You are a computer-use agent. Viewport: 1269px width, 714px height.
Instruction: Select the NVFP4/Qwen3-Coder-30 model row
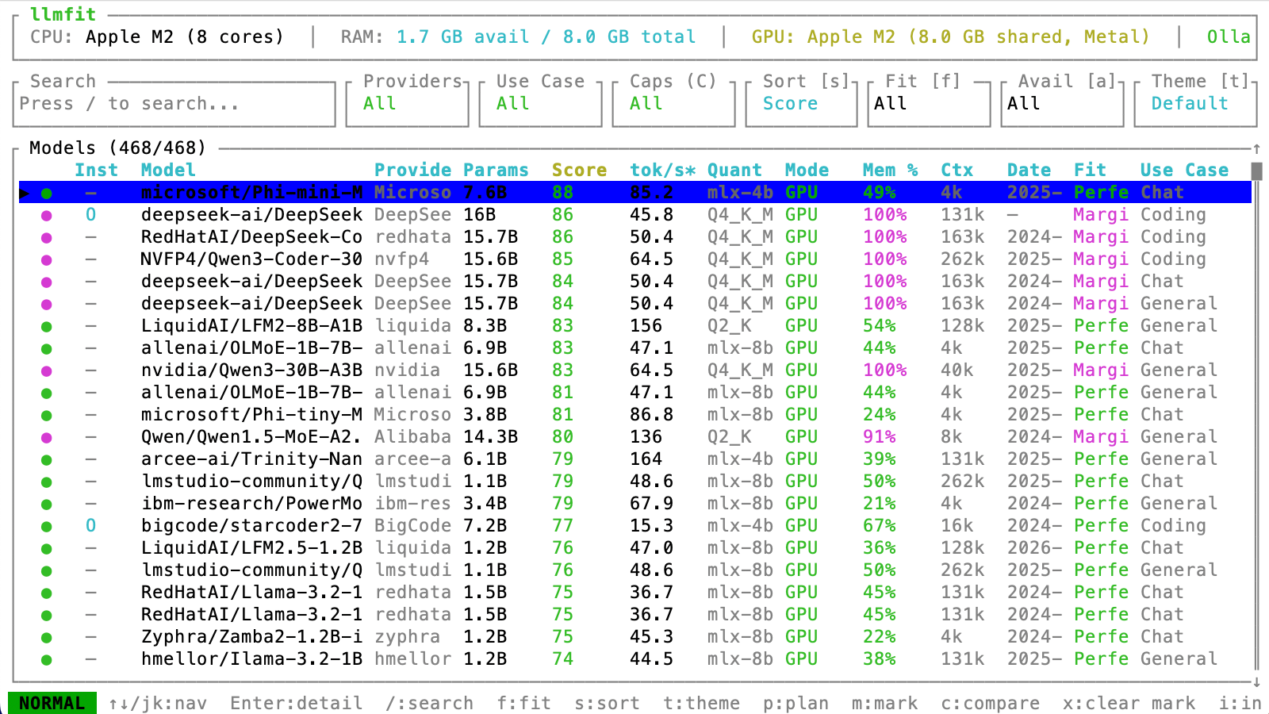tap(634, 259)
